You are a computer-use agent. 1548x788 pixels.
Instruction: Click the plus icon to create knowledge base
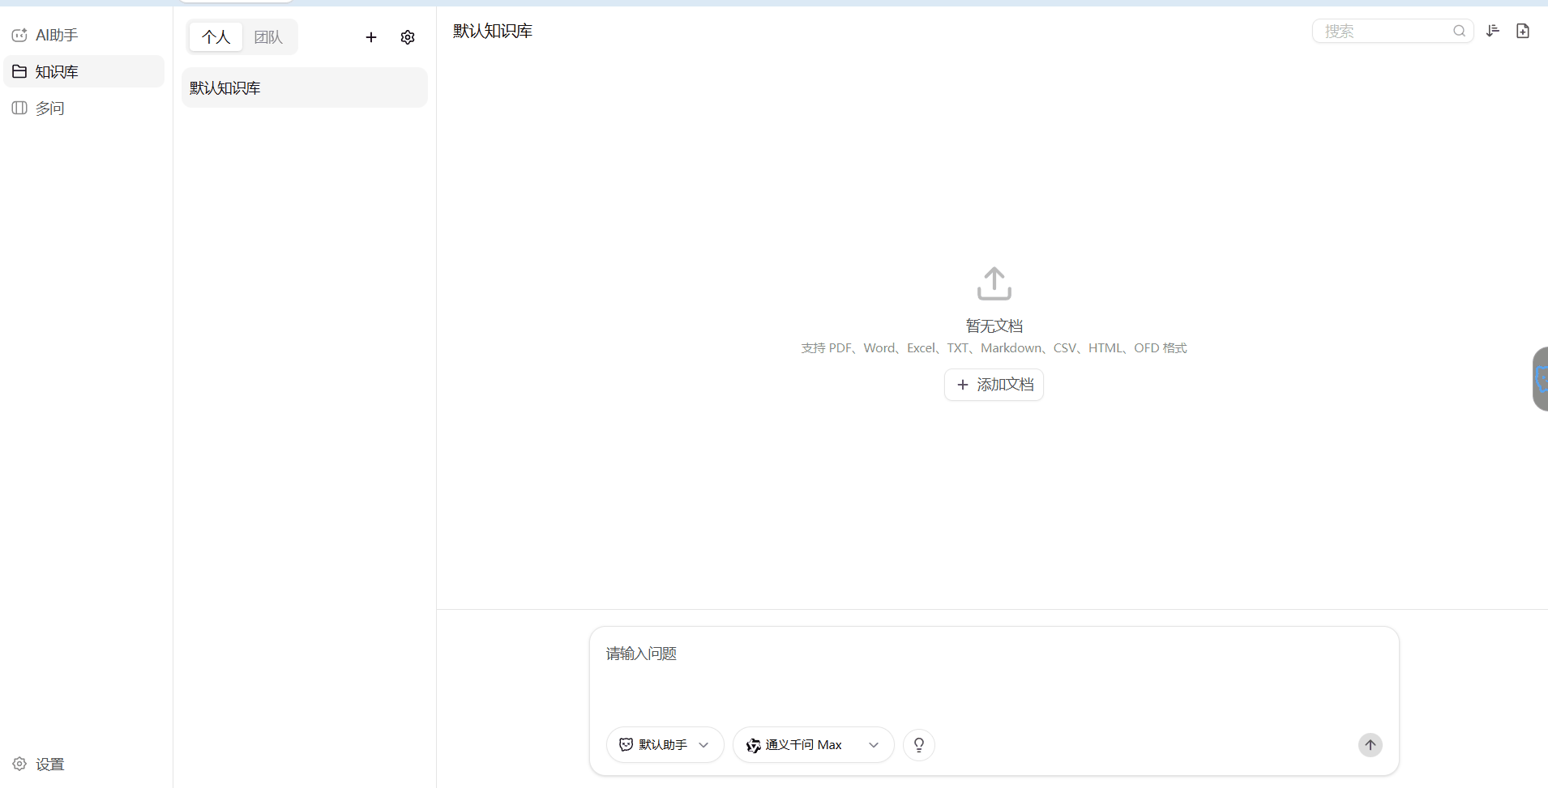pos(371,37)
